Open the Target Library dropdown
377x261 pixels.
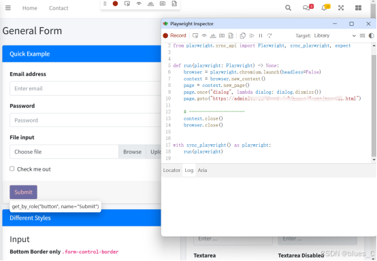pyautogui.click(x=335, y=35)
